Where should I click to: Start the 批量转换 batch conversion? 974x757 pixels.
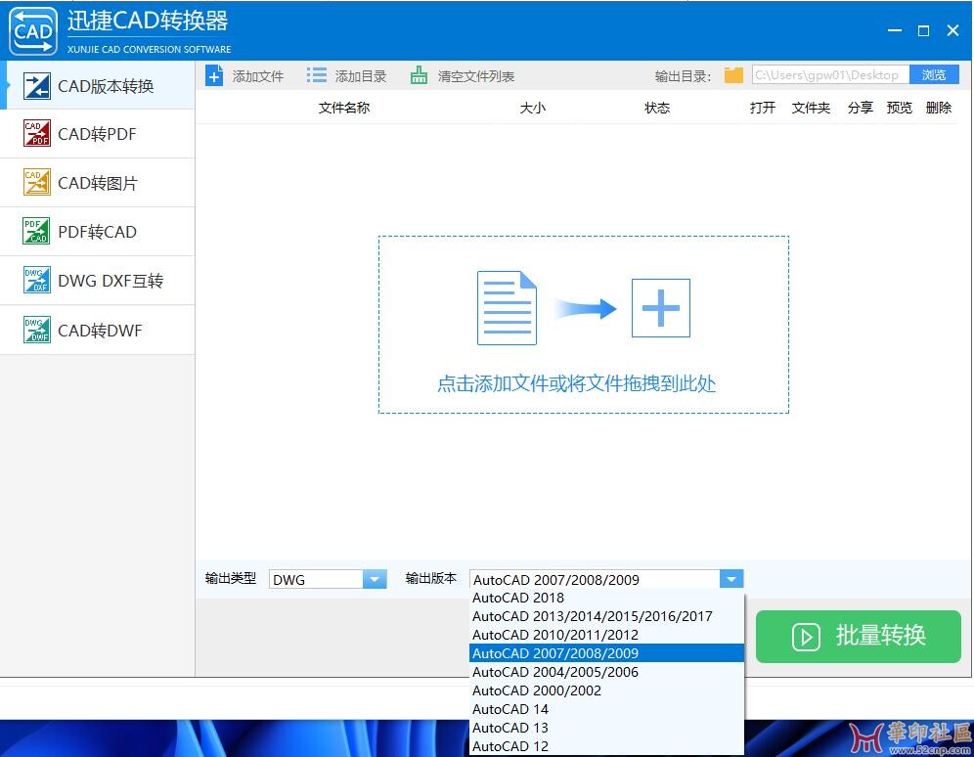pyautogui.click(x=858, y=637)
